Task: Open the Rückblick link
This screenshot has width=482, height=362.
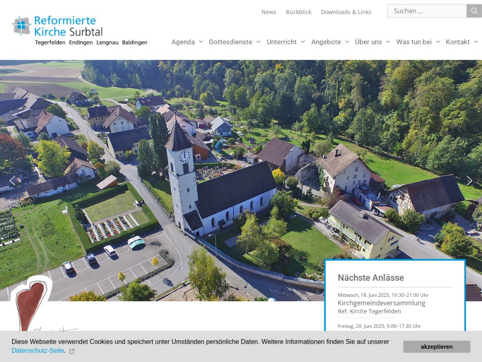Action: [298, 12]
